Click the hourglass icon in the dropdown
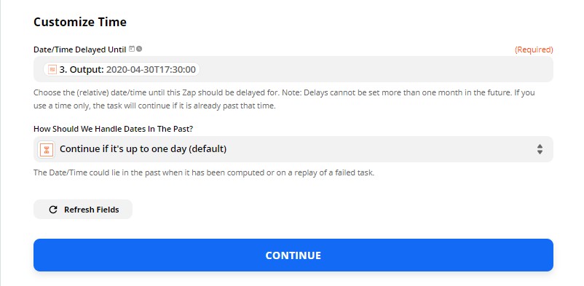The image size is (584, 286). point(47,149)
